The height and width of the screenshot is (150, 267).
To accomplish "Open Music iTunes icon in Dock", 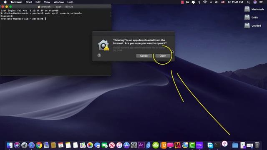I will [x=119, y=145].
